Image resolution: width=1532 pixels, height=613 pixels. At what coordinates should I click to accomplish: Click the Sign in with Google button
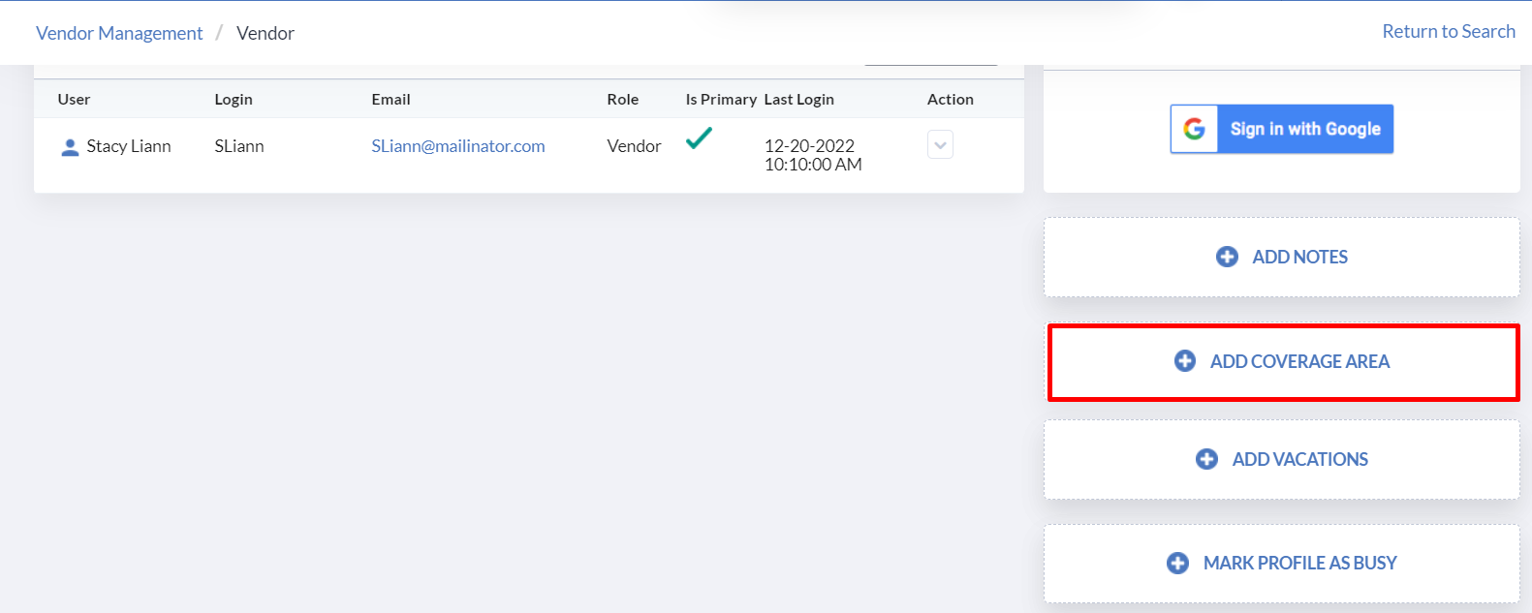pos(1282,129)
